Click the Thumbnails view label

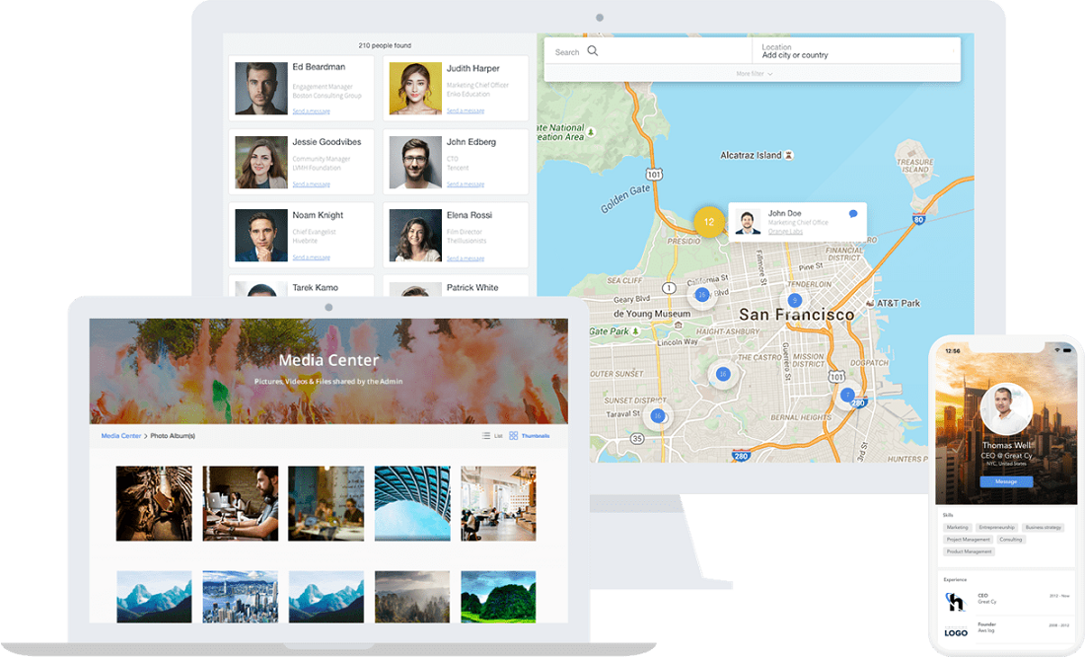[536, 436]
